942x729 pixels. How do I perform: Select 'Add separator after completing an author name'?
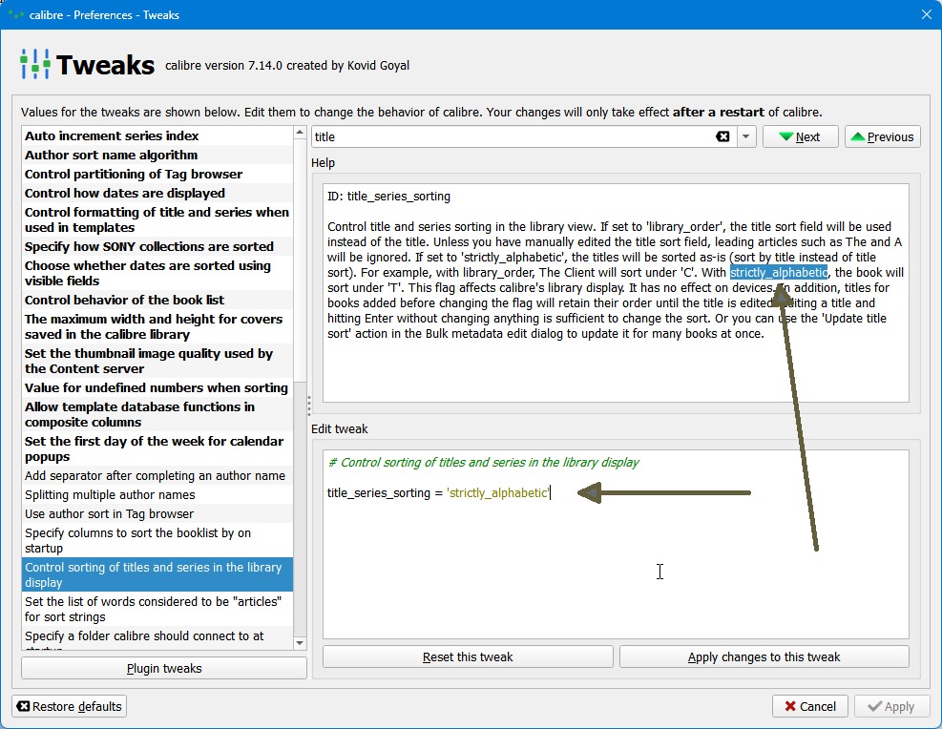click(157, 475)
